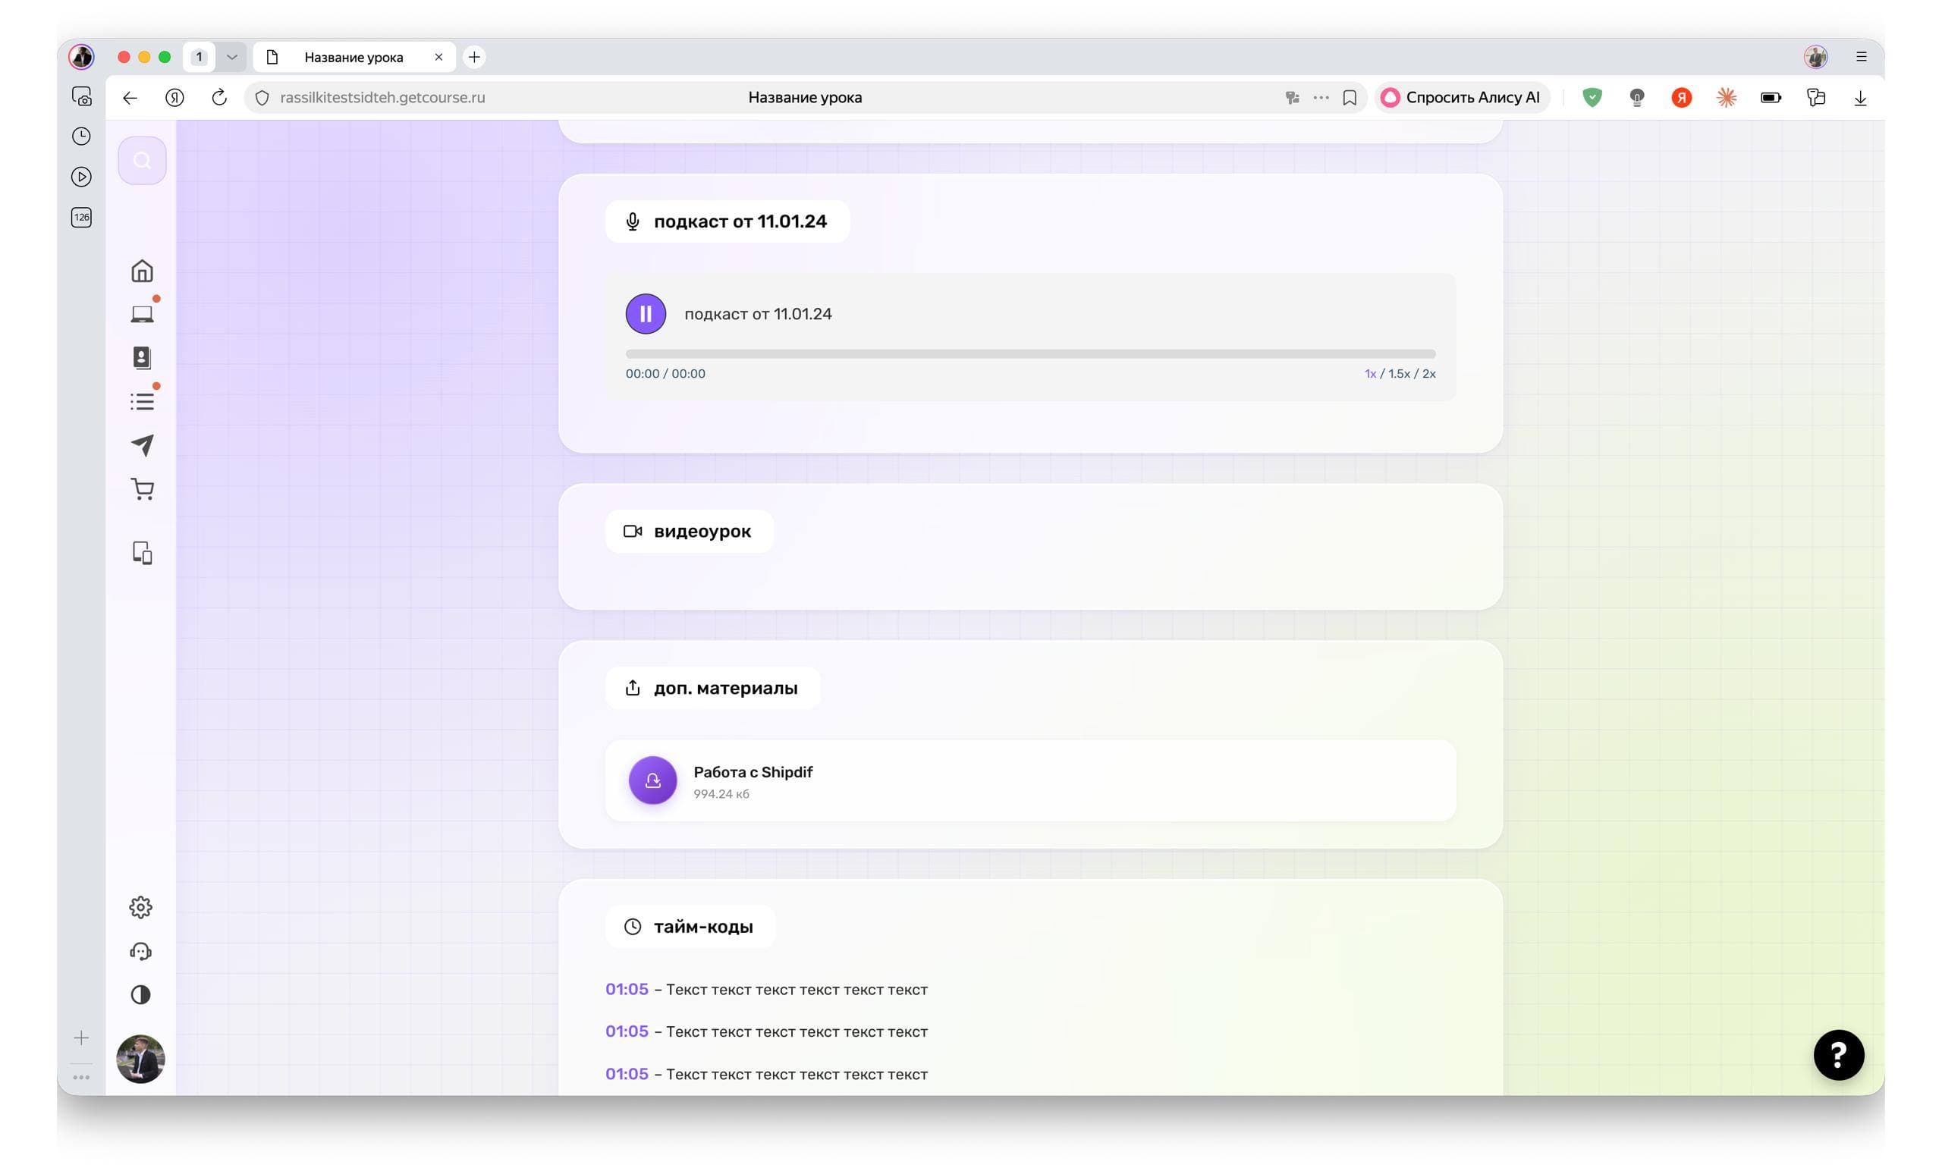The image size is (1942, 1171).
Task: Open the list tasks sidebar icon
Action: pos(142,402)
